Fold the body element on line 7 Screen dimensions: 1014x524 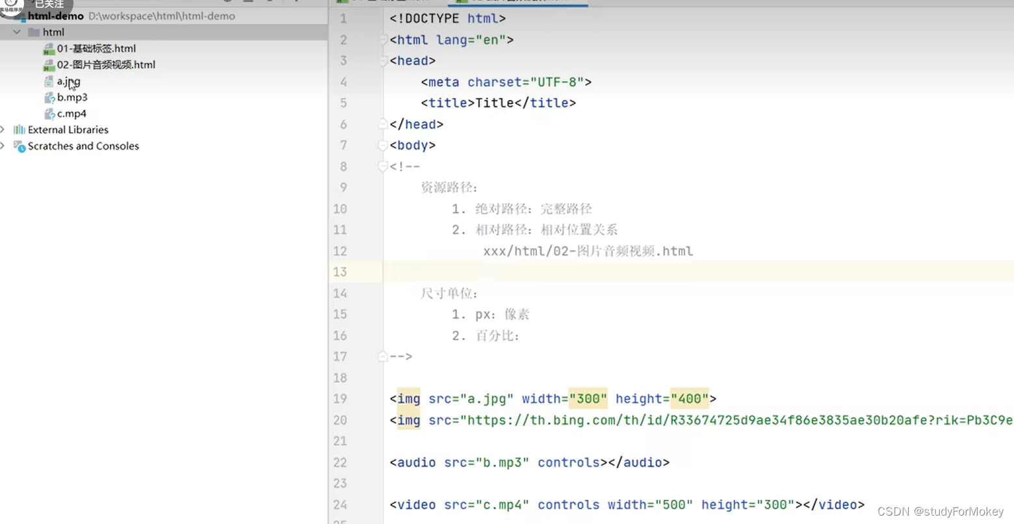pos(383,146)
